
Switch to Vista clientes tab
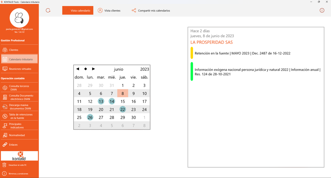pyautogui.click(x=109, y=10)
